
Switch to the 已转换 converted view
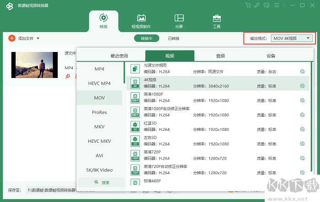173,38
